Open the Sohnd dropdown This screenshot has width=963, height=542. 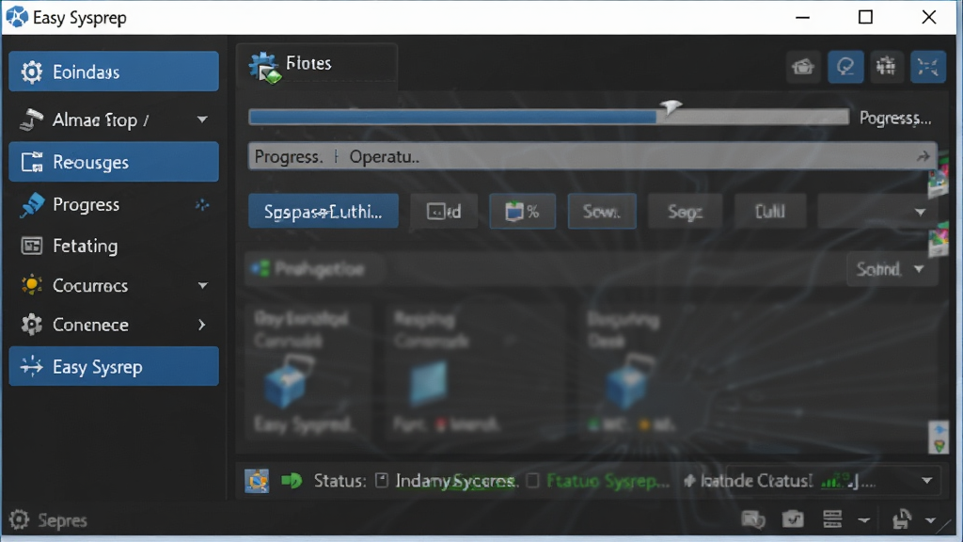point(892,269)
